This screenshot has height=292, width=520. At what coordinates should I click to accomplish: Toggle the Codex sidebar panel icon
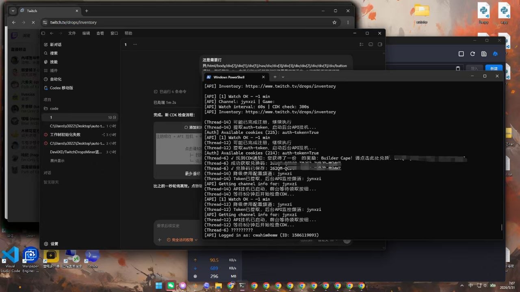coord(43,33)
